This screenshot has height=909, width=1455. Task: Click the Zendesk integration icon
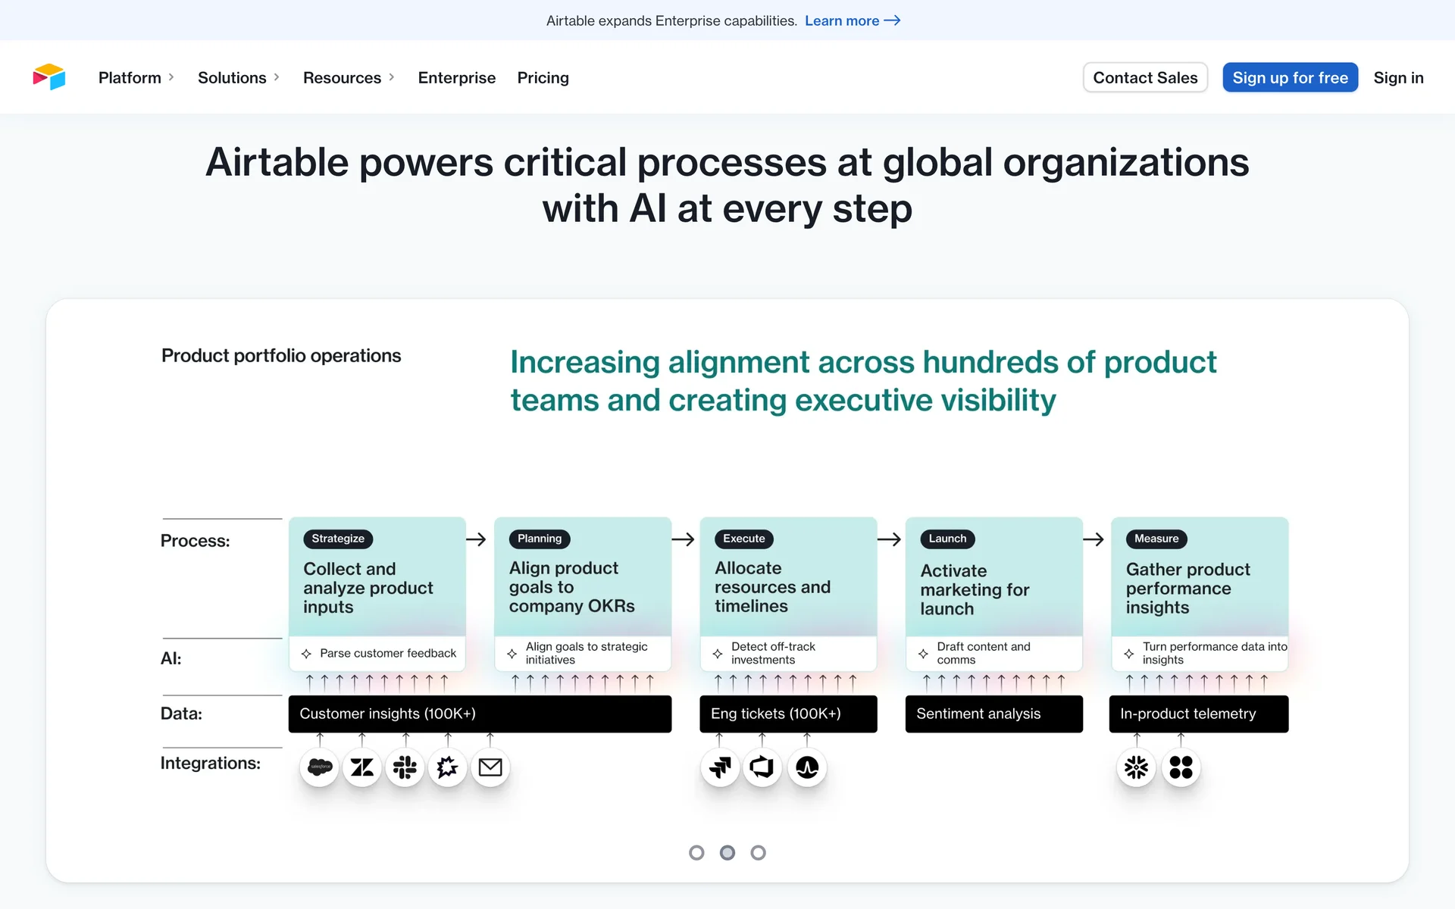(362, 767)
